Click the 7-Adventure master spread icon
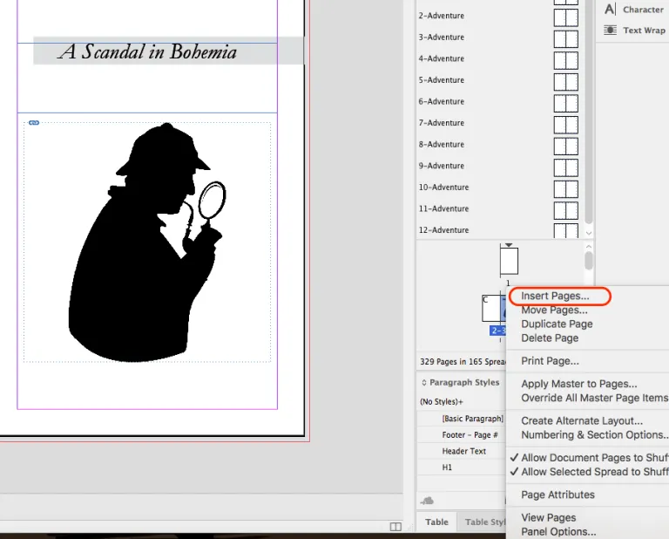Image resolution: width=669 pixels, height=539 pixels. (x=565, y=125)
